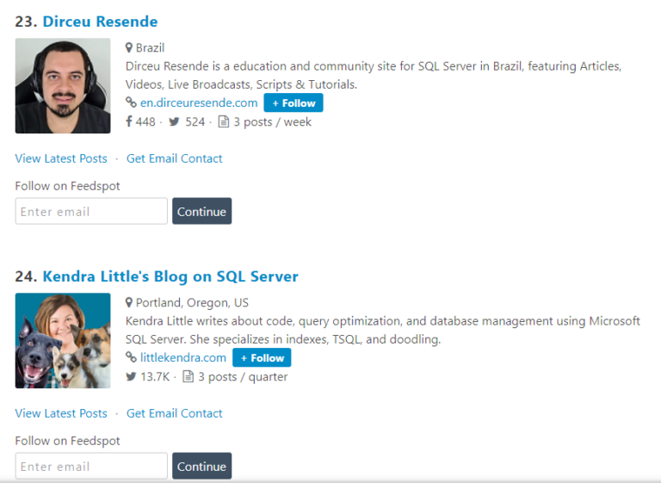This screenshot has height=483, width=661.
Task: Click Dirceu Resende's profile photo
Action: pos(63,86)
